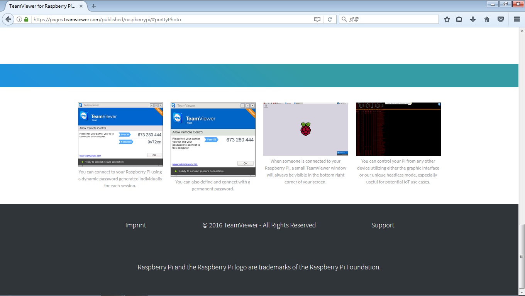Bookmark this page with the star icon
525x296 pixels.
447,19
